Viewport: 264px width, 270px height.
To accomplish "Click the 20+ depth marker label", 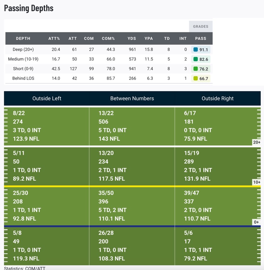I will pyautogui.click(x=257, y=142).
